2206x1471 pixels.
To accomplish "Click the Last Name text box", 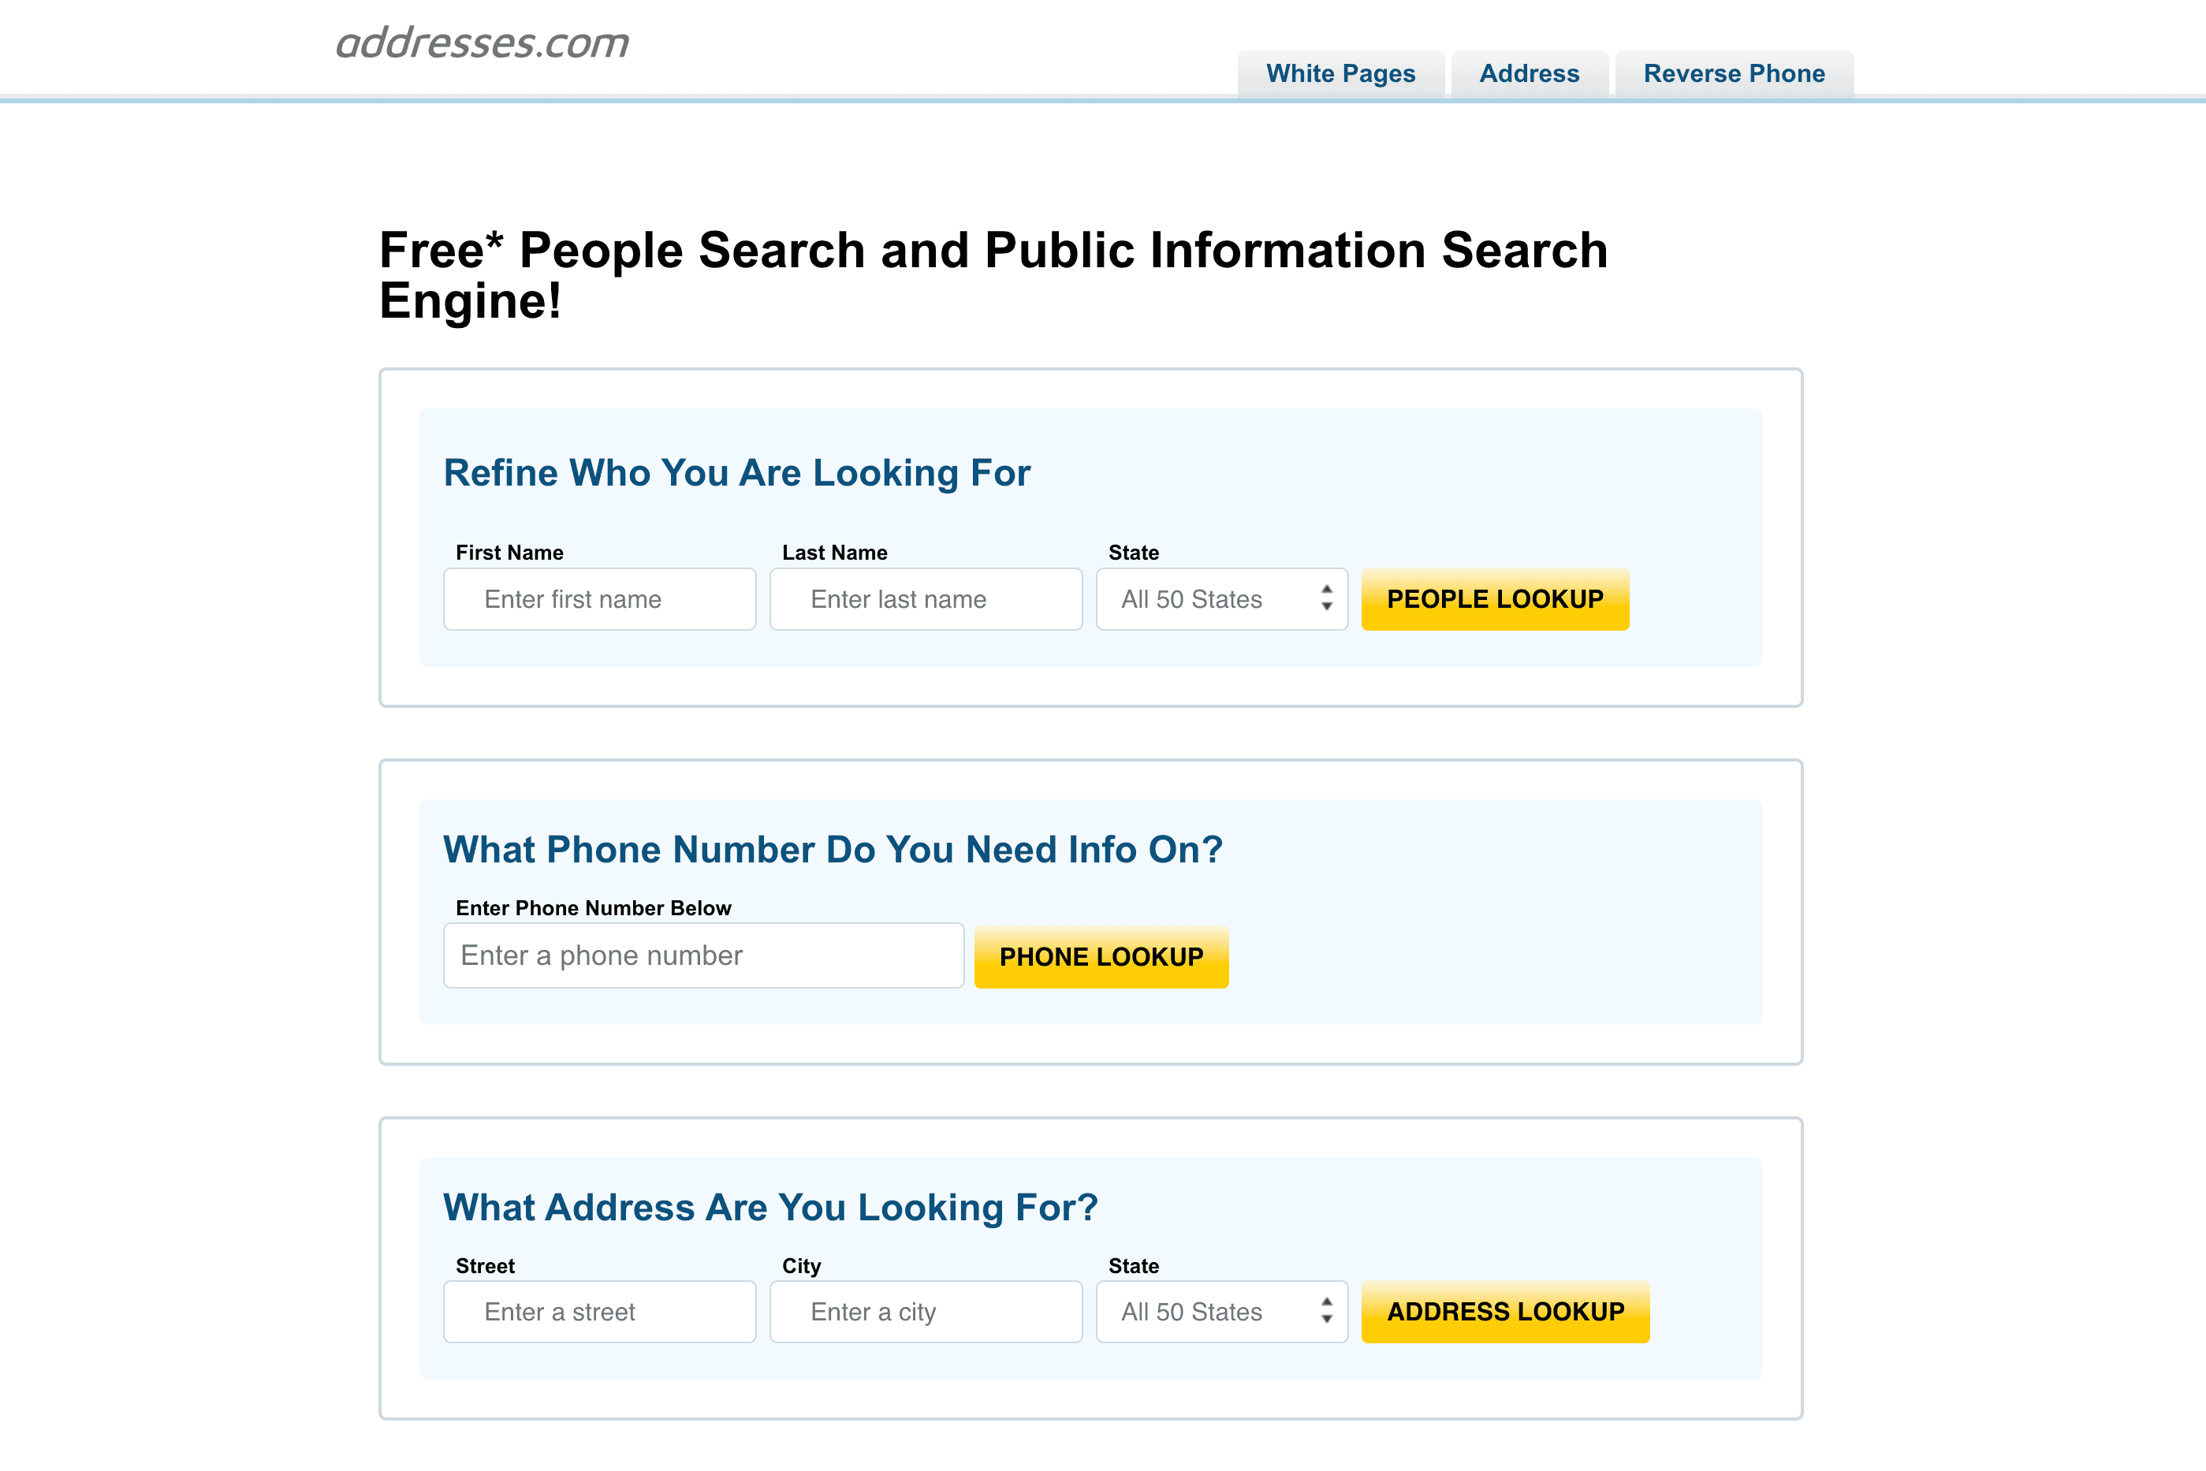I will [x=925, y=598].
